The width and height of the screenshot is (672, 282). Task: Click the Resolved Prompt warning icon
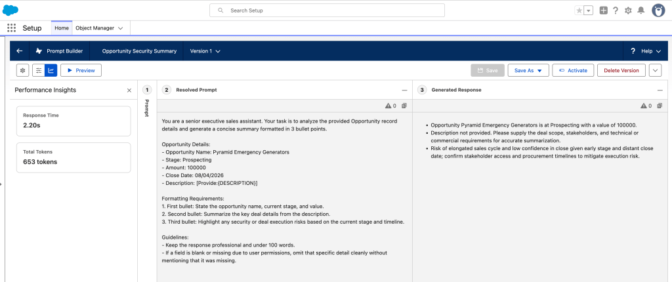(x=388, y=106)
